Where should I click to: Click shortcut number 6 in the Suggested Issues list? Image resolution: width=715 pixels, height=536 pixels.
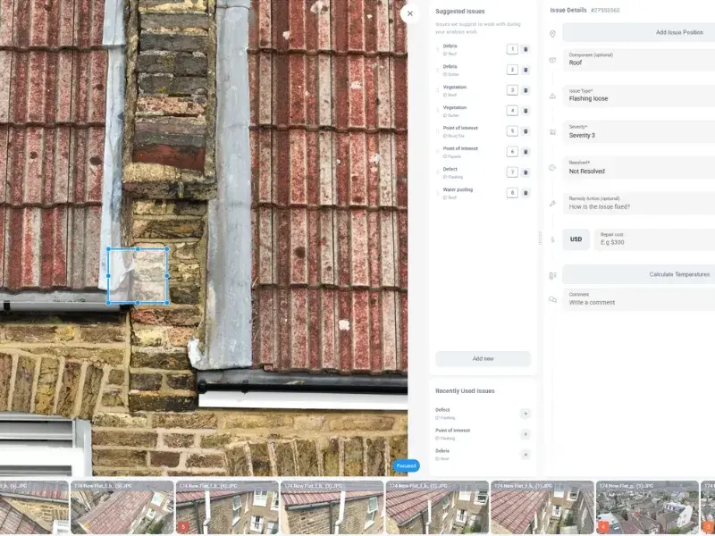point(512,152)
